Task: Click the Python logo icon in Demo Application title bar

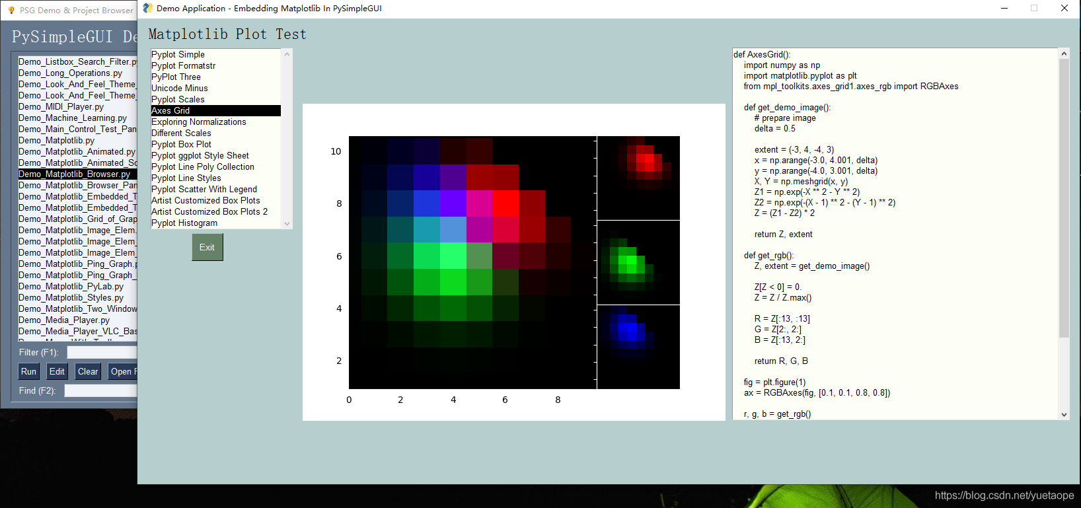Action: (148, 8)
